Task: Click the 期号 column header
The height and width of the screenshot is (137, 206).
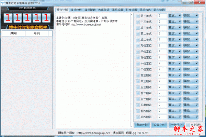Action: click(13, 33)
